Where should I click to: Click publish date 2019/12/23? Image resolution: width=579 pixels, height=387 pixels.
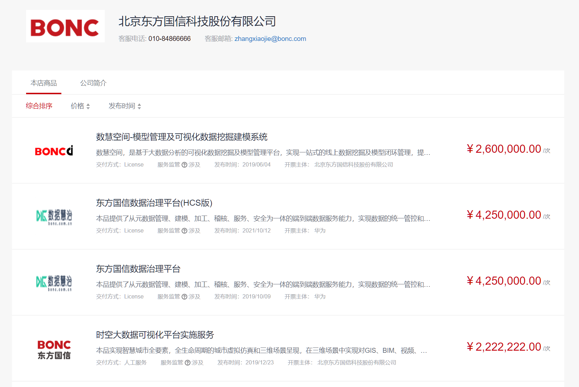click(260, 363)
